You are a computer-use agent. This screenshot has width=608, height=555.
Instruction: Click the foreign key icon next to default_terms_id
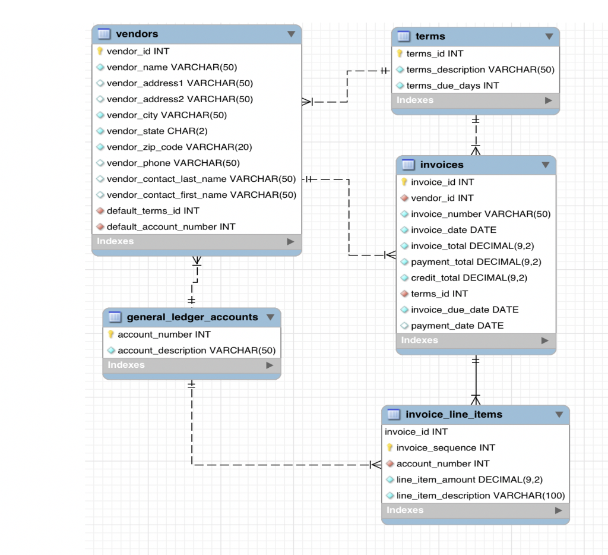click(x=101, y=210)
